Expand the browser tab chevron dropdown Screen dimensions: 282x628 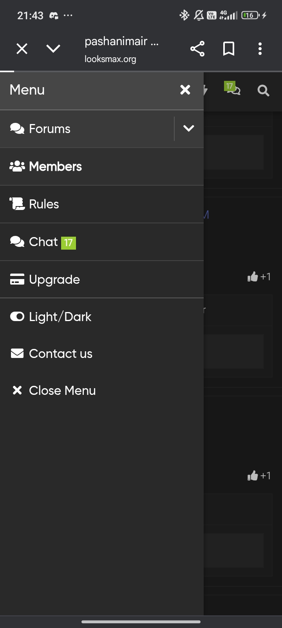coord(53,49)
